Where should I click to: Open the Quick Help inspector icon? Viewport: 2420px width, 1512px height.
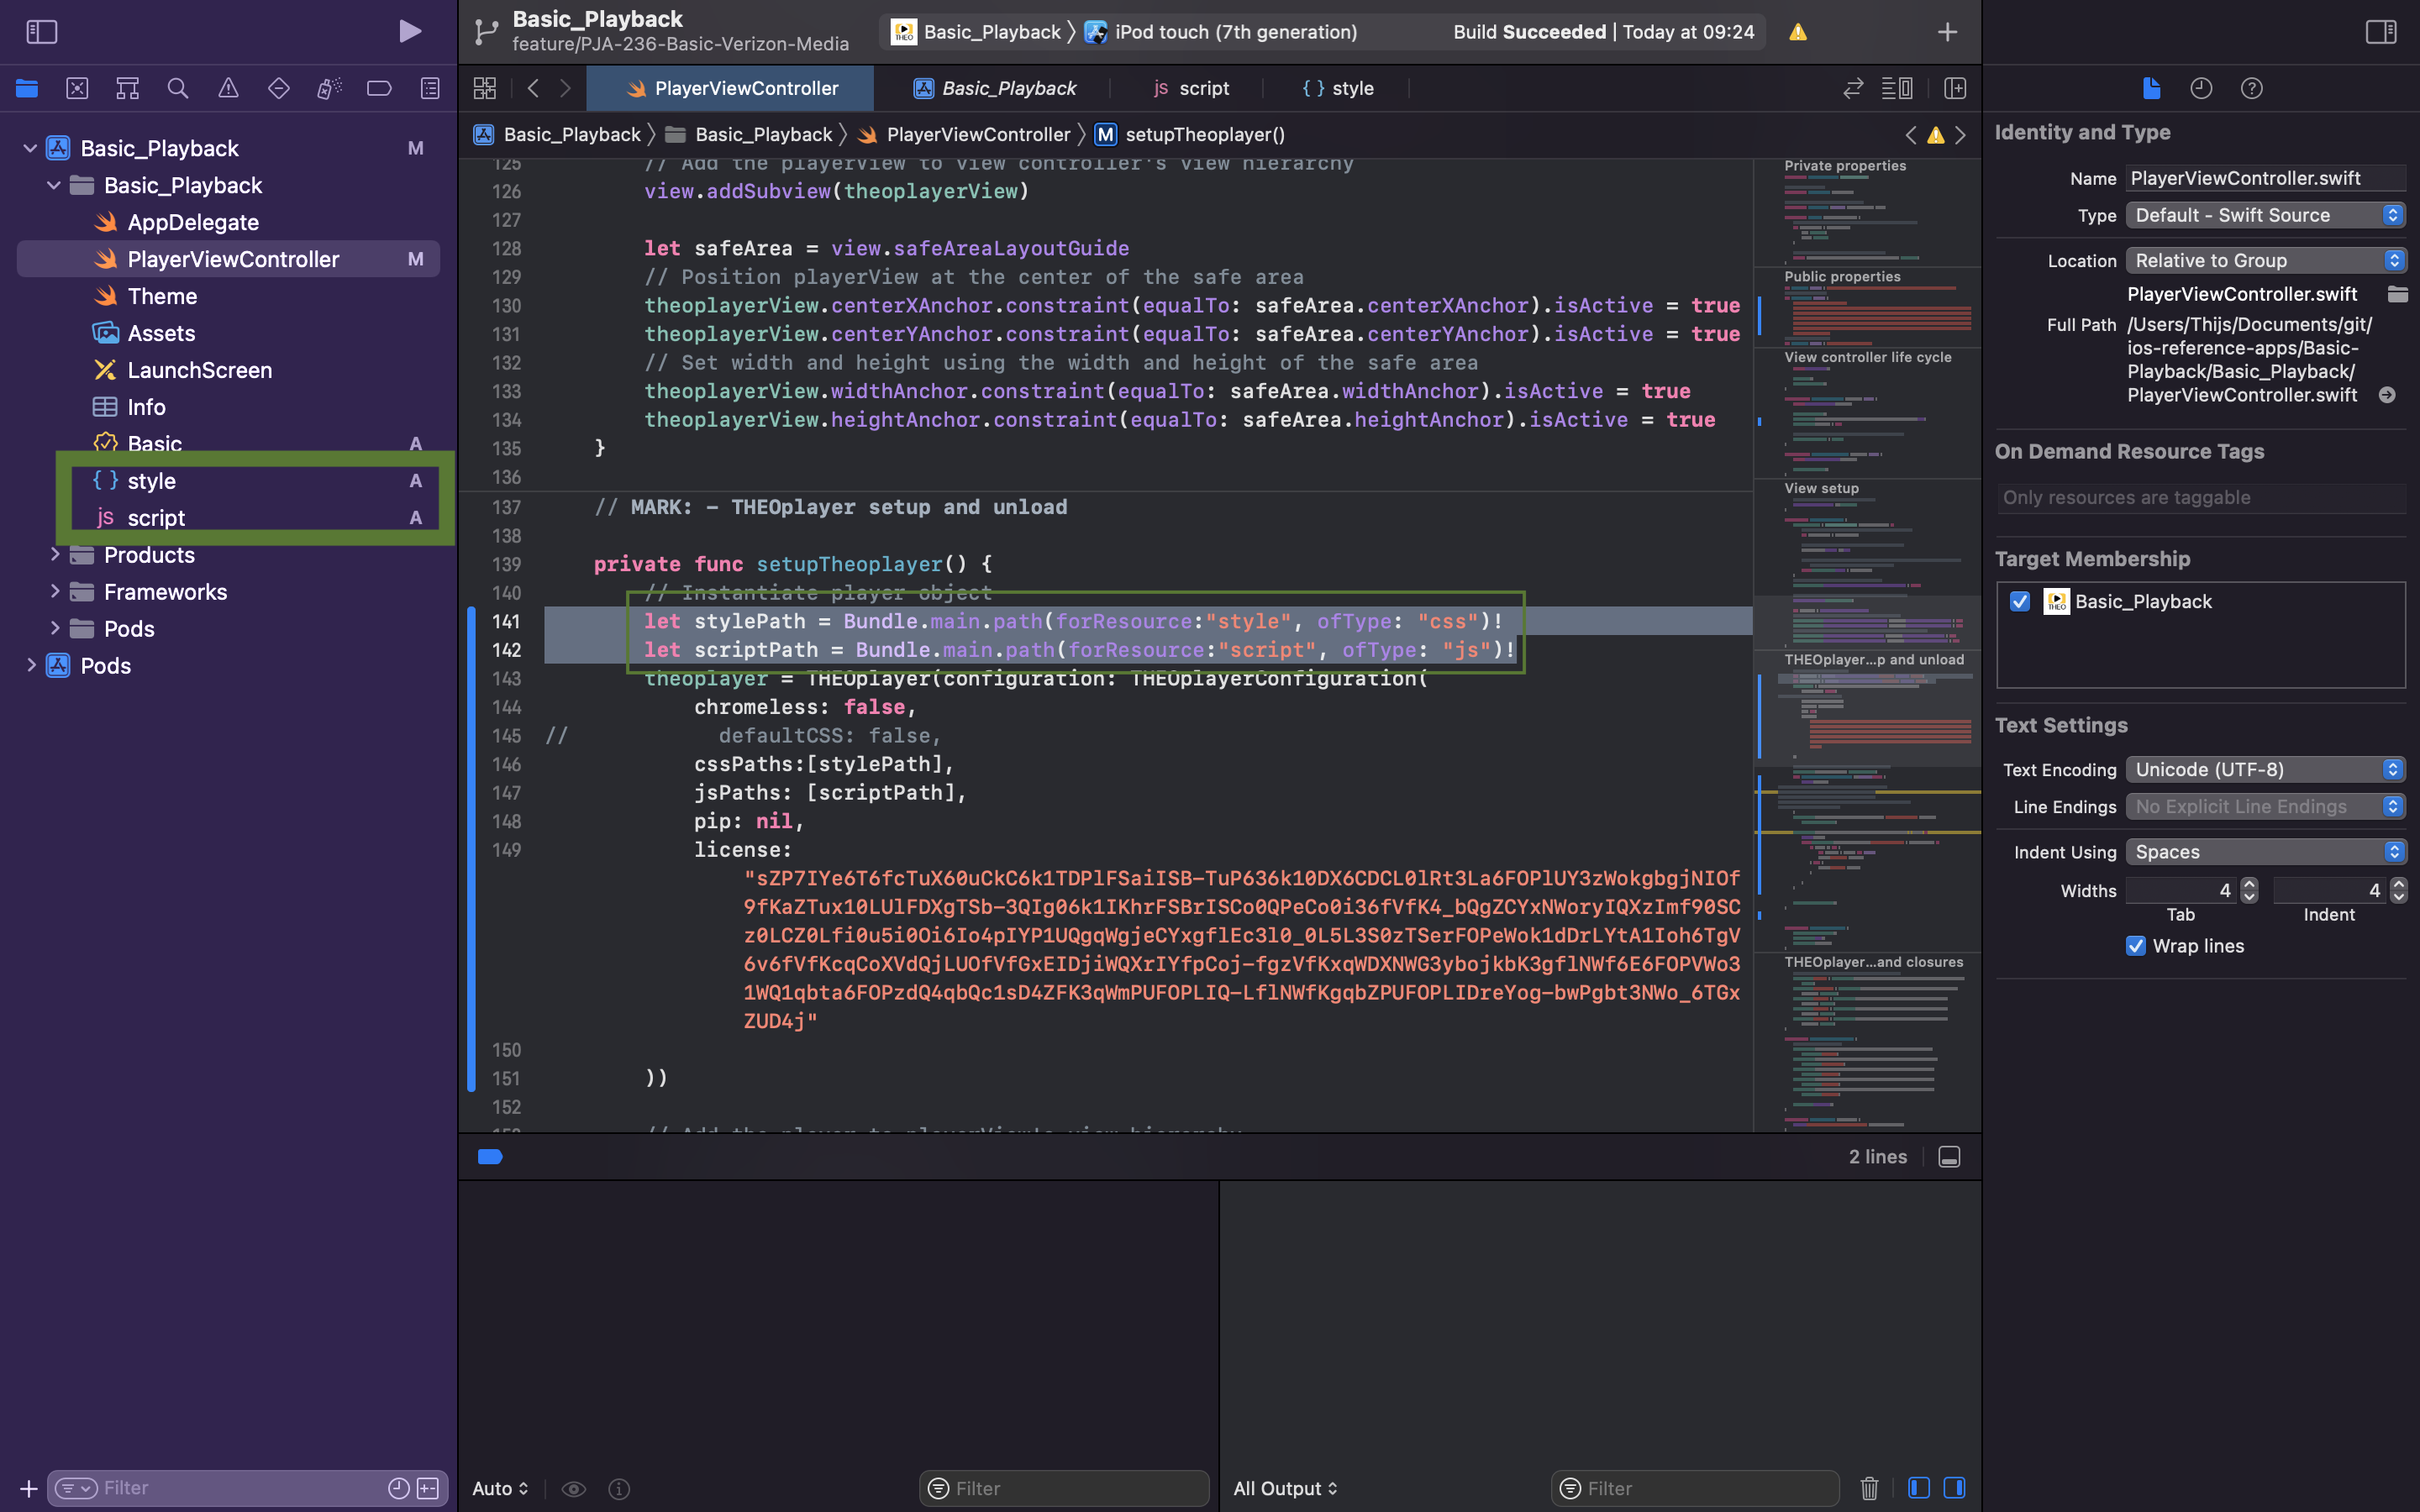pyautogui.click(x=2251, y=88)
